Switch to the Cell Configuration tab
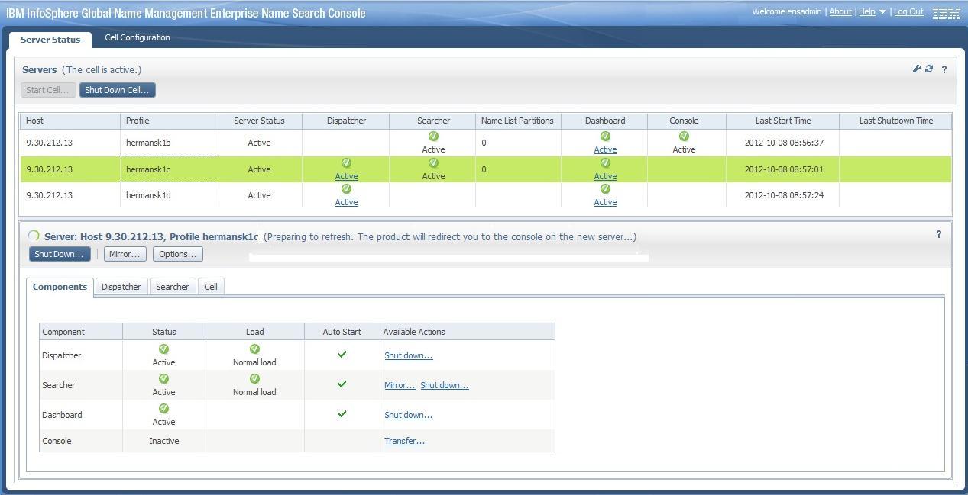 [137, 37]
